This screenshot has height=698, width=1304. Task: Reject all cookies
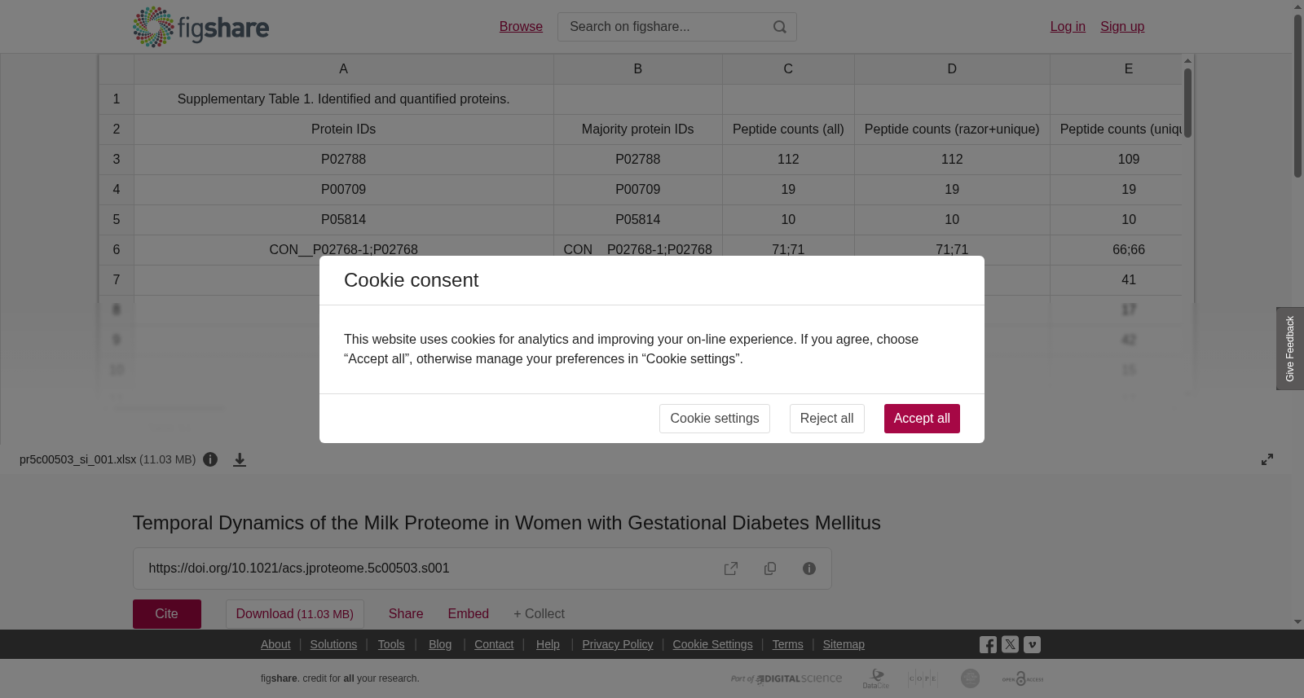click(x=826, y=419)
